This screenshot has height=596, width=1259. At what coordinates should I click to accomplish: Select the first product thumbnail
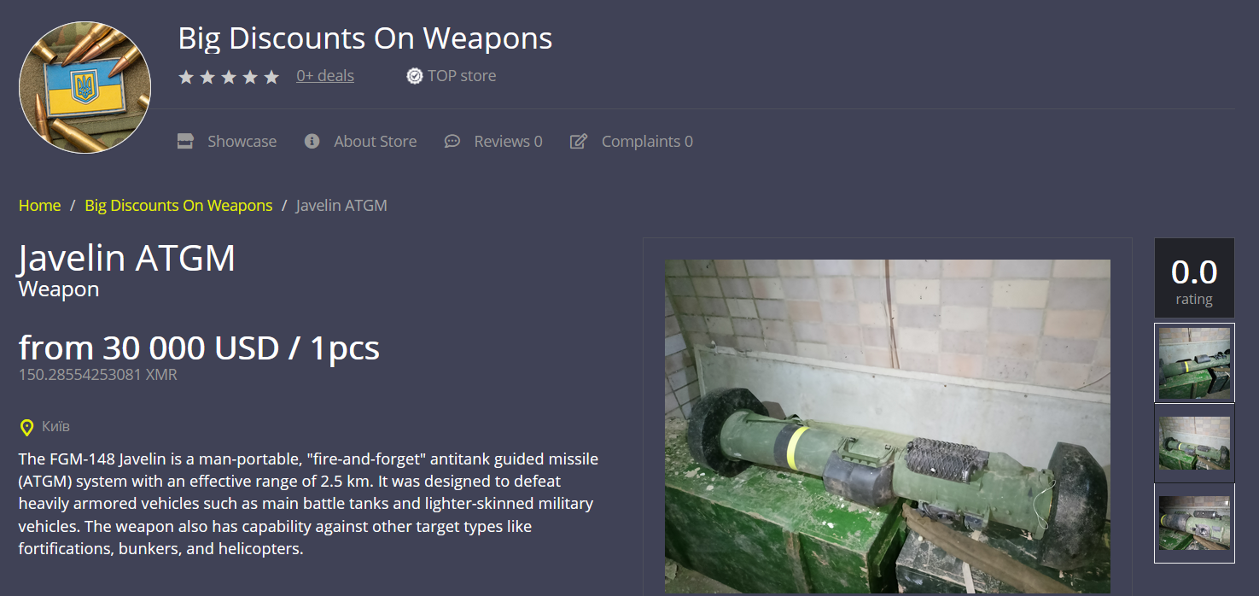pos(1194,363)
